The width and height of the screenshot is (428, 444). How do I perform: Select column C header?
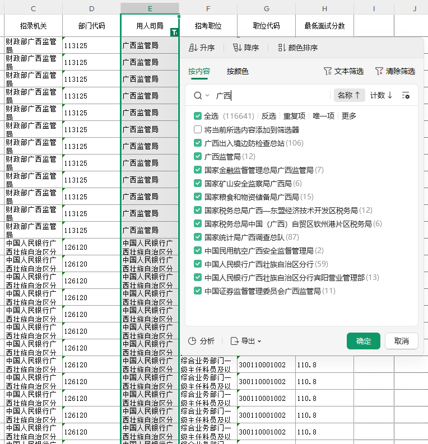click(33, 9)
